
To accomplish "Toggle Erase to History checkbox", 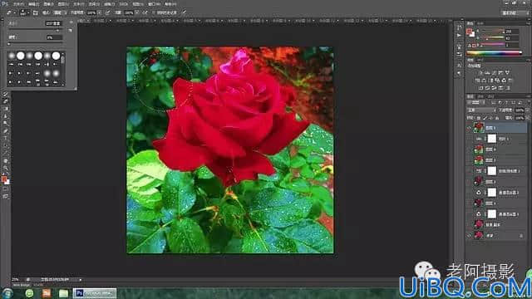I will click(153, 13).
